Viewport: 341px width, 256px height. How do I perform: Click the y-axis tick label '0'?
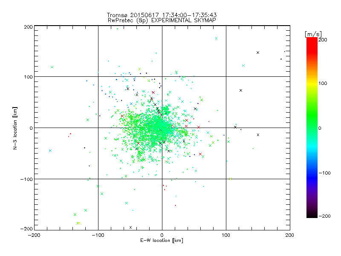31,128
